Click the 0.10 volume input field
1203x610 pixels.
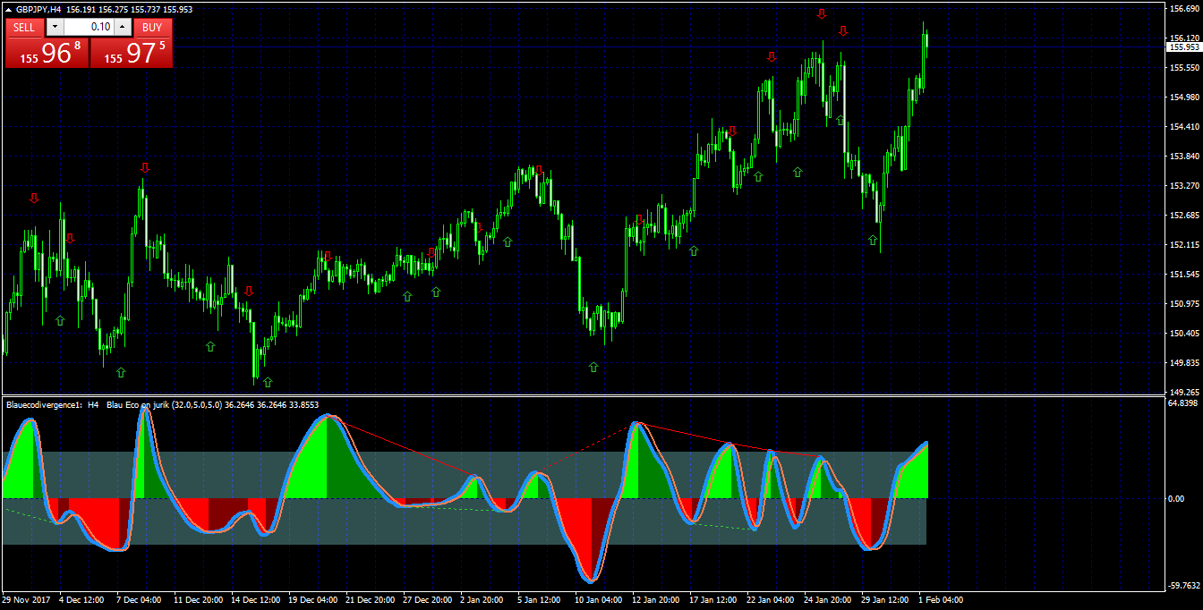click(89, 28)
